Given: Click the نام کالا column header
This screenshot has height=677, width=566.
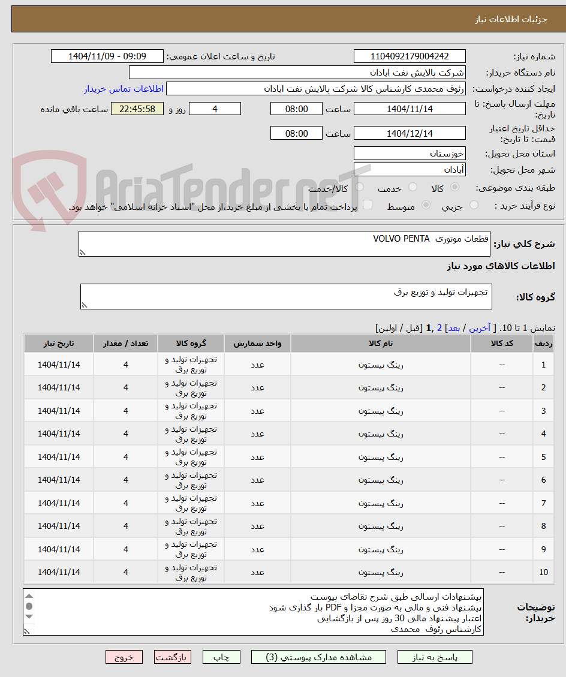Looking at the screenshot, I should tap(380, 343).
